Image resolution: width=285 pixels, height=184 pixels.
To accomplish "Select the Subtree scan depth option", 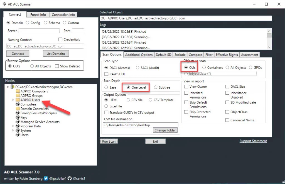I will tap(155, 87).
